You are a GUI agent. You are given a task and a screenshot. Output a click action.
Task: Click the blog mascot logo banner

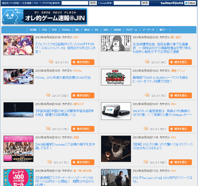[x=45, y=16]
